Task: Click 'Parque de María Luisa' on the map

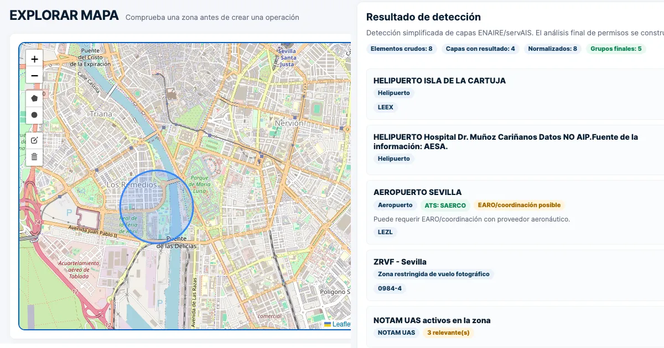Action: tap(199, 184)
